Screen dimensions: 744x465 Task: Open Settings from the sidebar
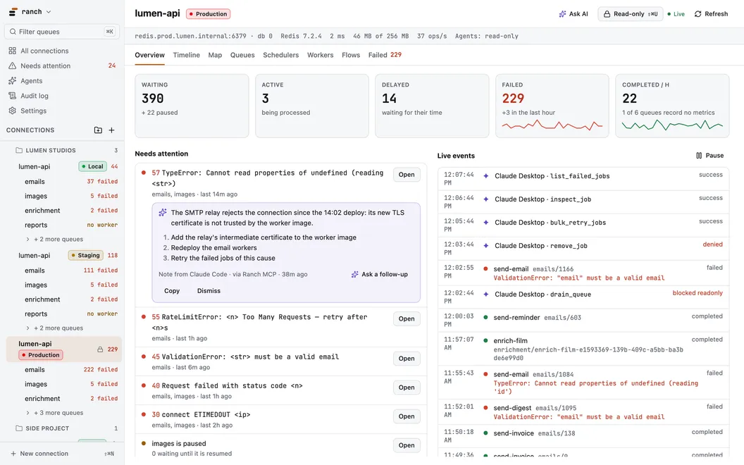62,111
